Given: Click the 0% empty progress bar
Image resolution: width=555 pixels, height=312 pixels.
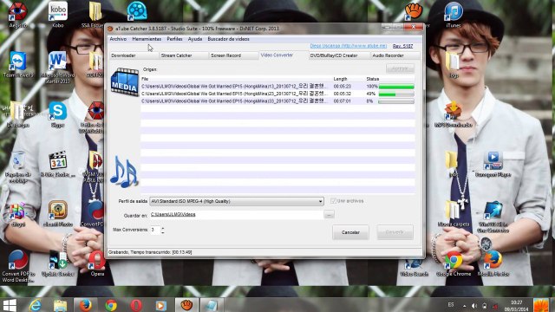Looking at the screenshot, I should pyautogui.click(x=396, y=101).
